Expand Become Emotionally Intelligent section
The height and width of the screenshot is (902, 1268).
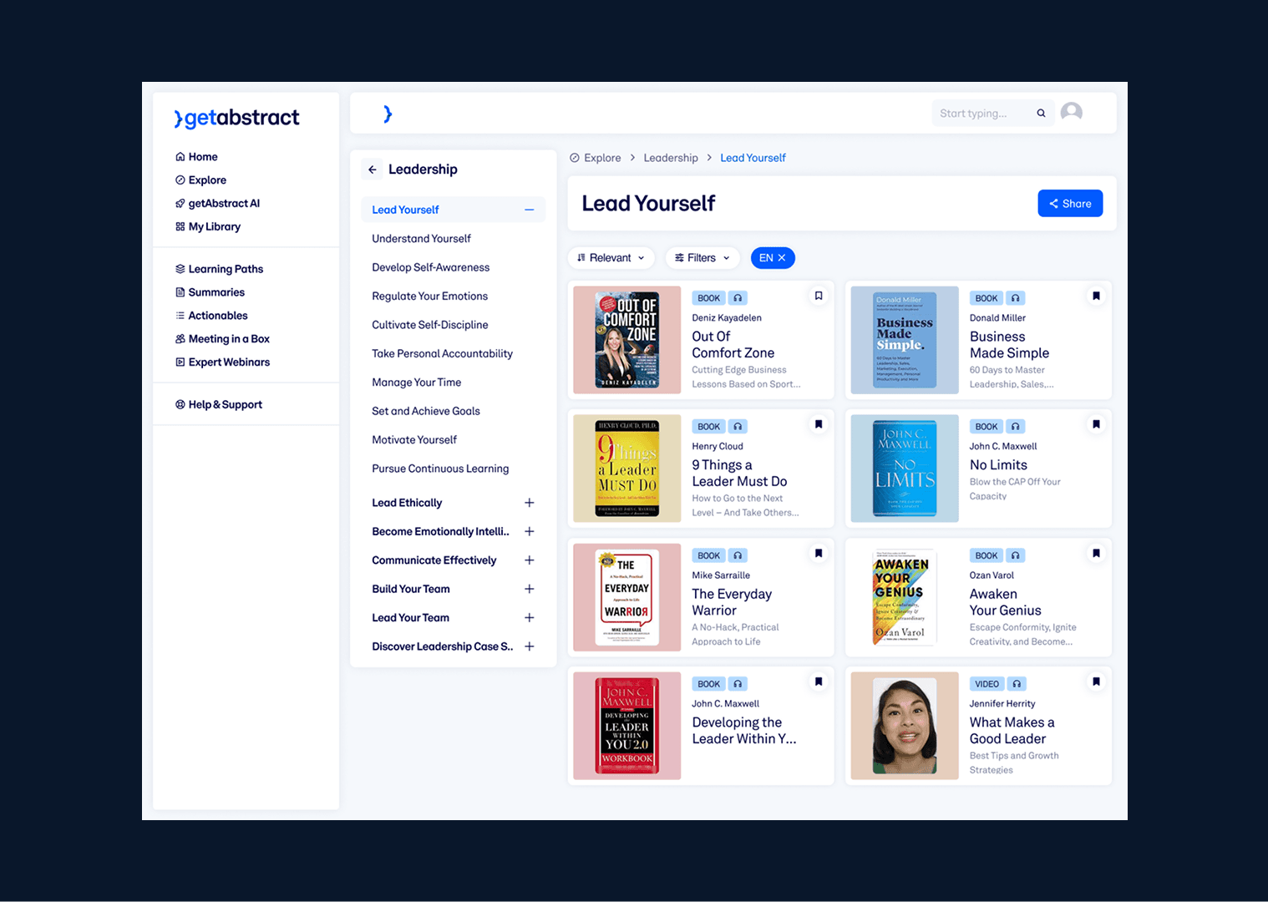[x=529, y=531]
